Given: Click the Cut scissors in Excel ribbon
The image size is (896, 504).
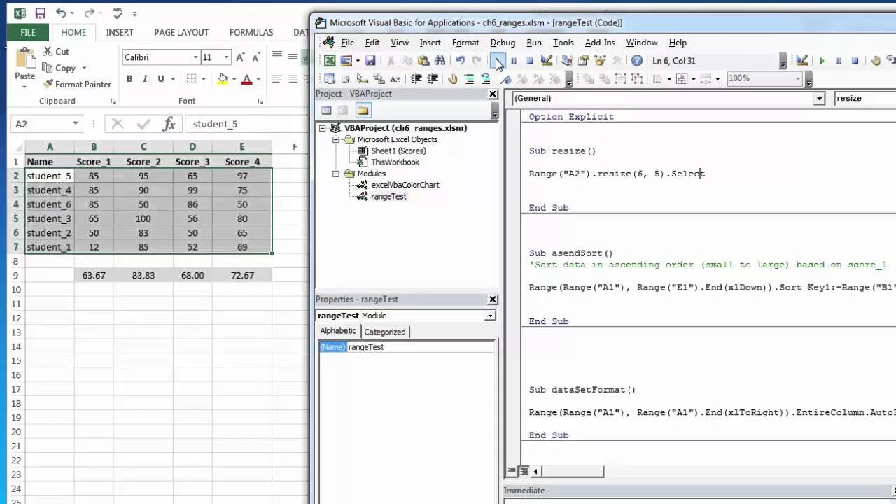Looking at the screenshot, I should (x=56, y=51).
